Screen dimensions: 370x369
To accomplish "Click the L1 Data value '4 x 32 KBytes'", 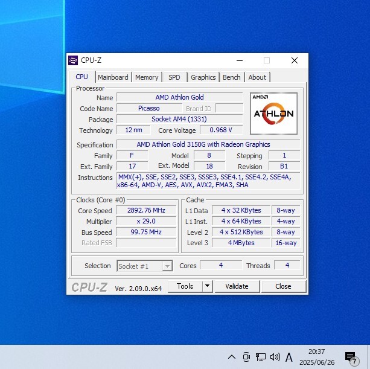I will [x=241, y=210].
